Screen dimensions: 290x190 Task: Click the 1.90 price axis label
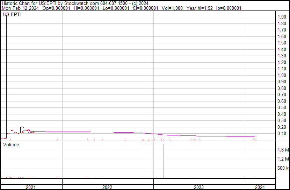click(282, 17)
